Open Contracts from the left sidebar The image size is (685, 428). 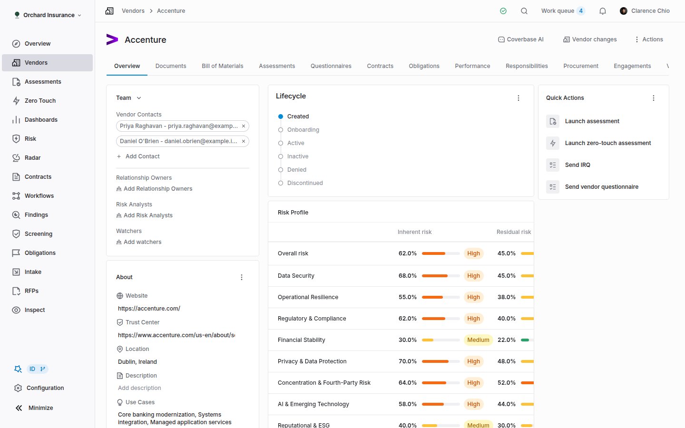pos(47,177)
